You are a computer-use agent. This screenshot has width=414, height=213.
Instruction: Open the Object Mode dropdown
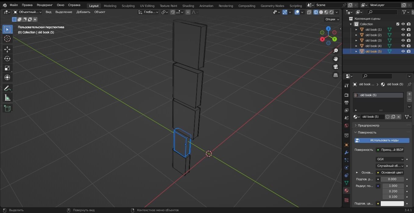[x=27, y=12]
